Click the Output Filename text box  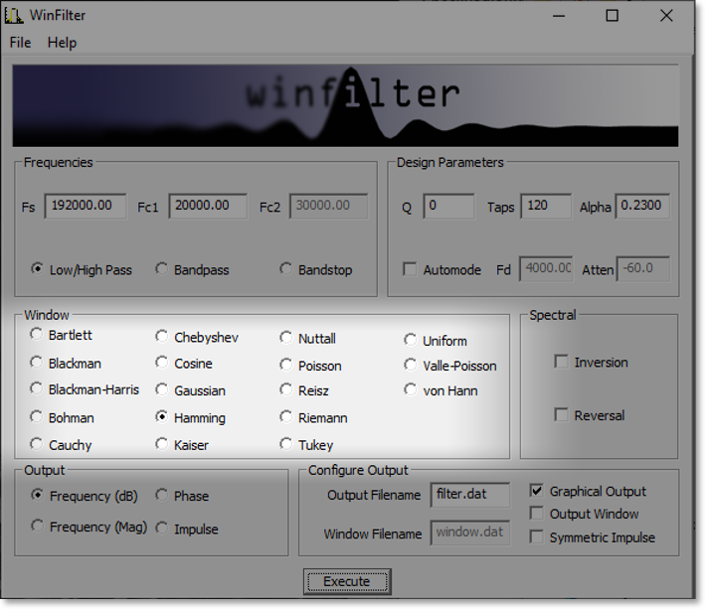469,495
